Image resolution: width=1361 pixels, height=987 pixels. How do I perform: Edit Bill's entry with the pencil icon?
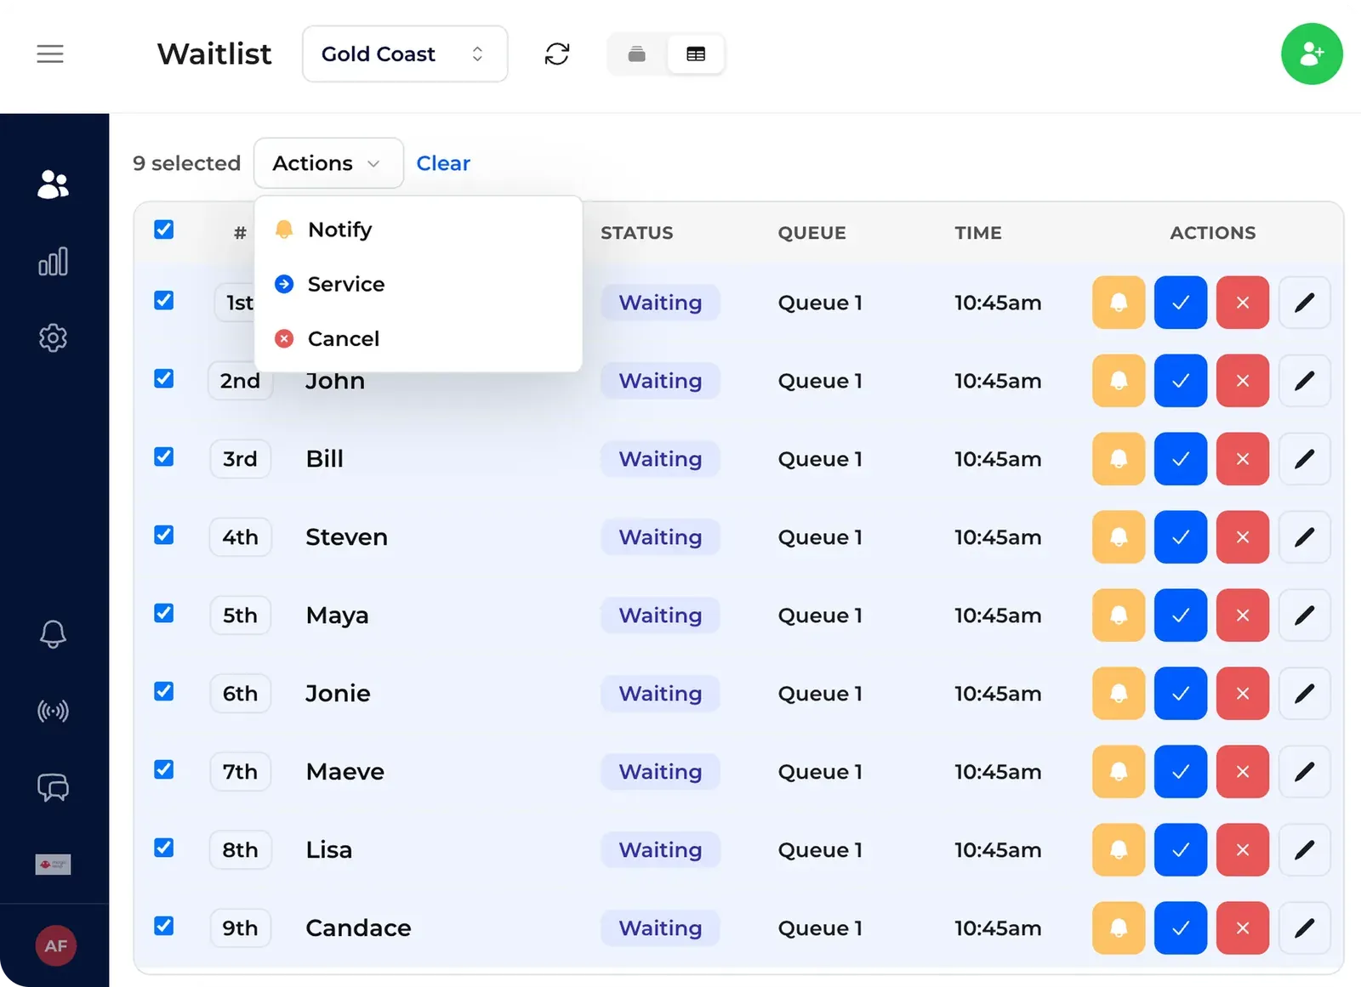[x=1305, y=459]
